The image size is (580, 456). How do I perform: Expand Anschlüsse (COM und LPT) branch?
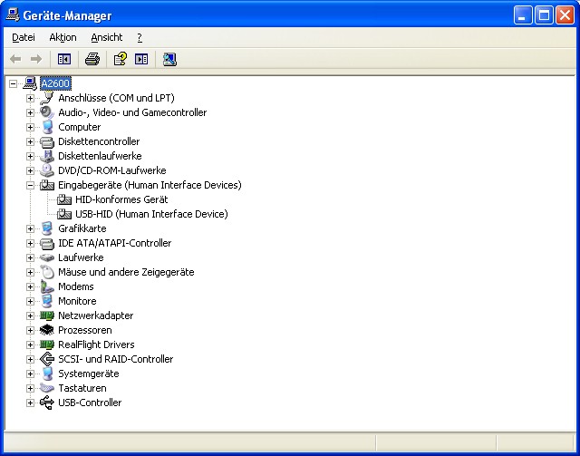point(30,98)
